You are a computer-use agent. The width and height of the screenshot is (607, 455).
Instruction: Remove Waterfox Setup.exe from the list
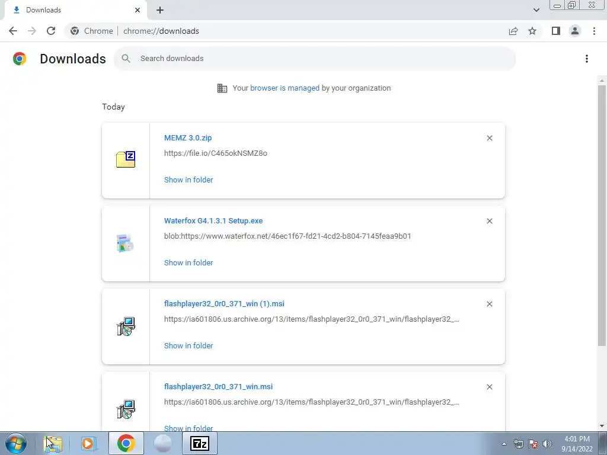pyautogui.click(x=489, y=221)
